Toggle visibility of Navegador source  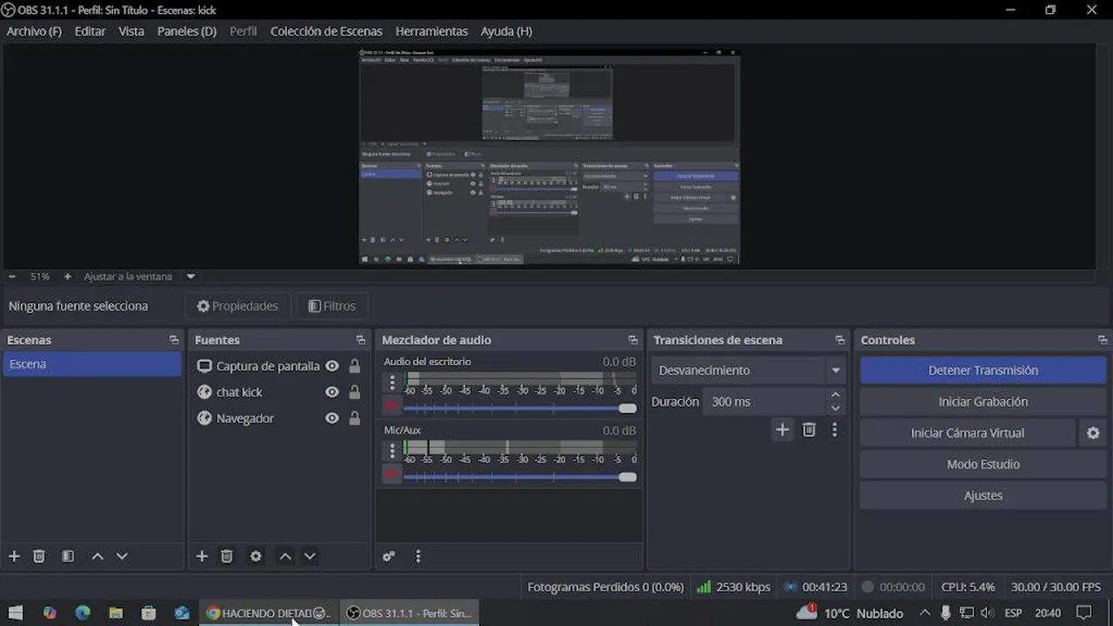click(x=332, y=418)
